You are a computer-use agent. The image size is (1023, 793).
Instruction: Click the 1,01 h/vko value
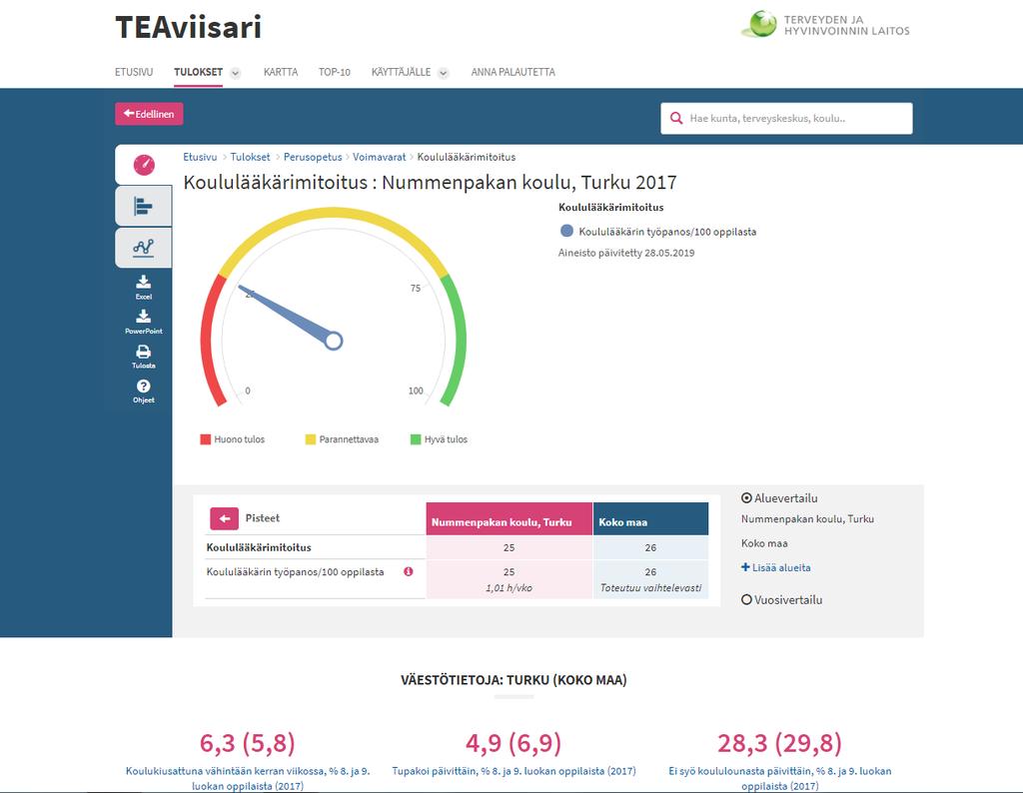click(509, 587)
